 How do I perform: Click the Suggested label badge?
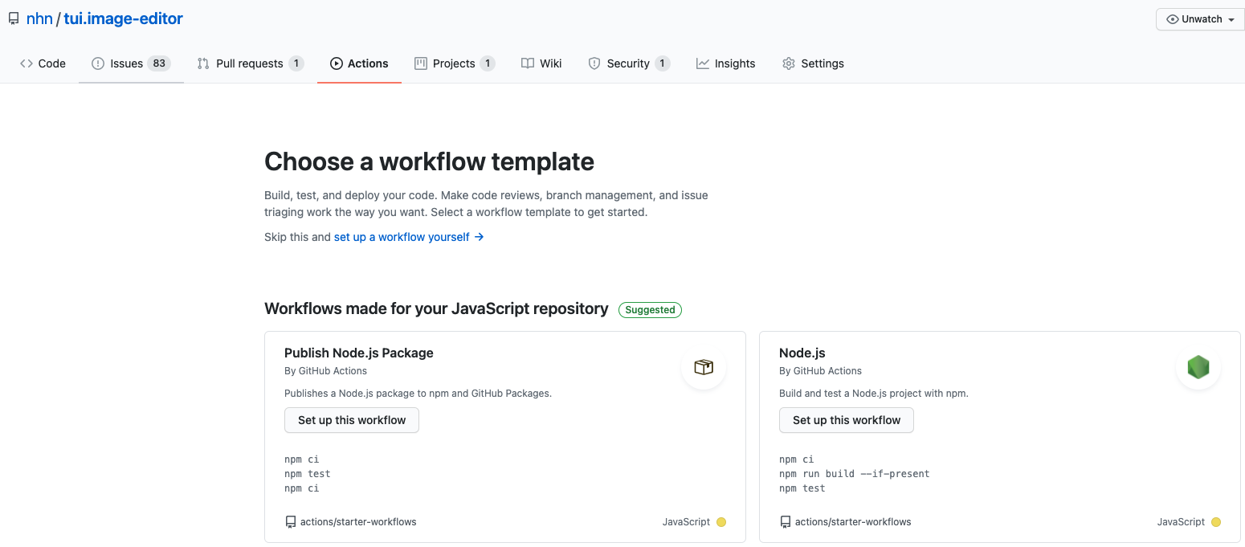click(x=650, y=310)
